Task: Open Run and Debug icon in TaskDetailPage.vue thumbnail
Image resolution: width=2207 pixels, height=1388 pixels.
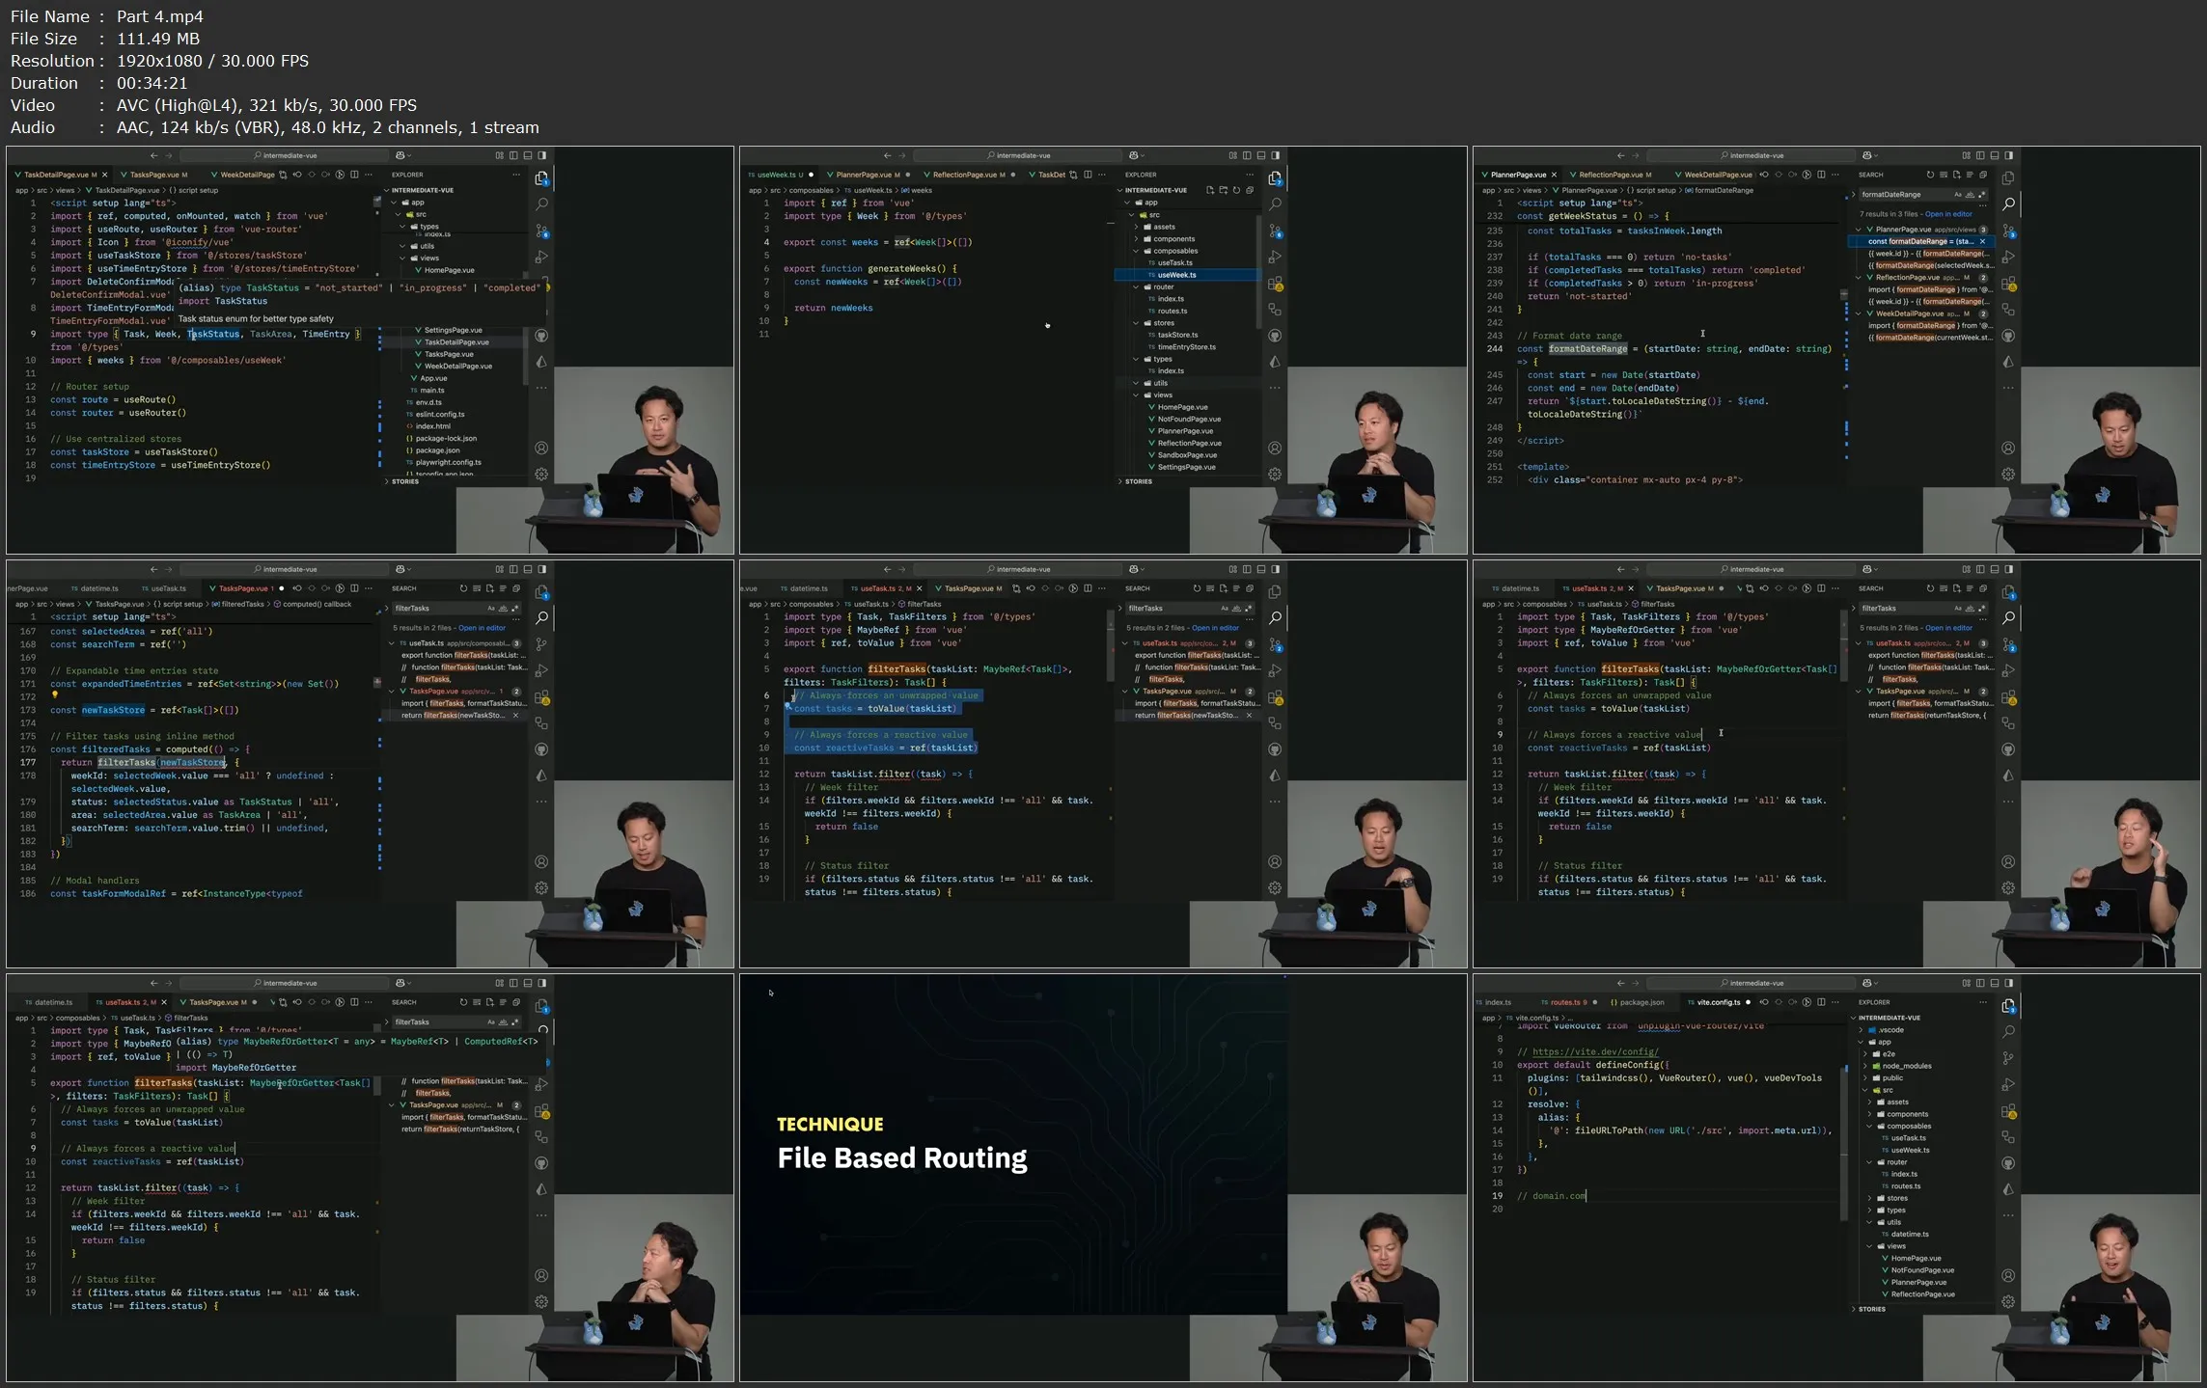Action: click(541, 258)
